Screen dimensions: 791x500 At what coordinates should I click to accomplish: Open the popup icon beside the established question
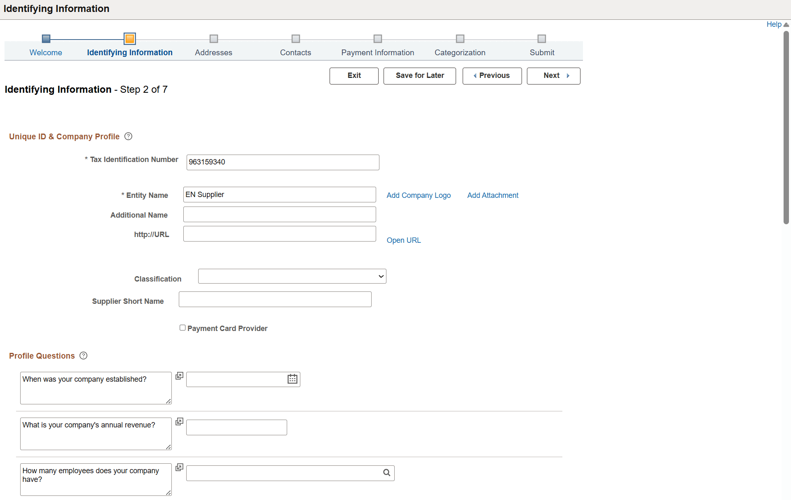pyautogui.click(x=179, y=376)
